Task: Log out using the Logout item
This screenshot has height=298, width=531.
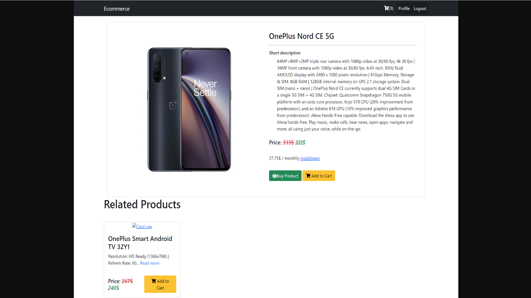Action: tap(420, 9)
